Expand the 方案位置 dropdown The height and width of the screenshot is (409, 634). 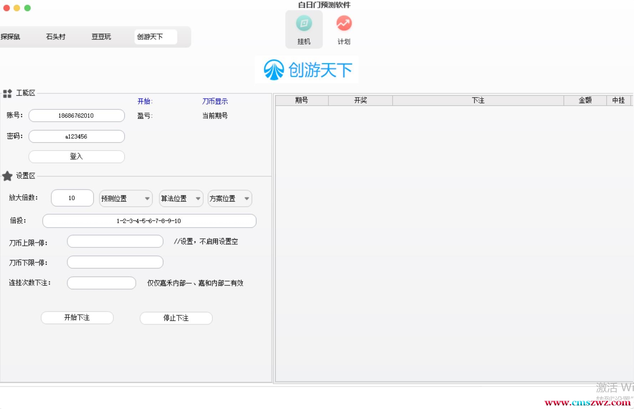pyautogui.click(x=230, y=199)
